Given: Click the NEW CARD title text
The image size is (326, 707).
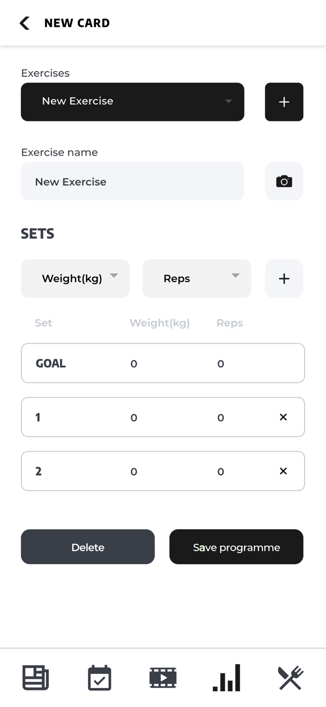Looking at the screenshot, I should [77, 23].
